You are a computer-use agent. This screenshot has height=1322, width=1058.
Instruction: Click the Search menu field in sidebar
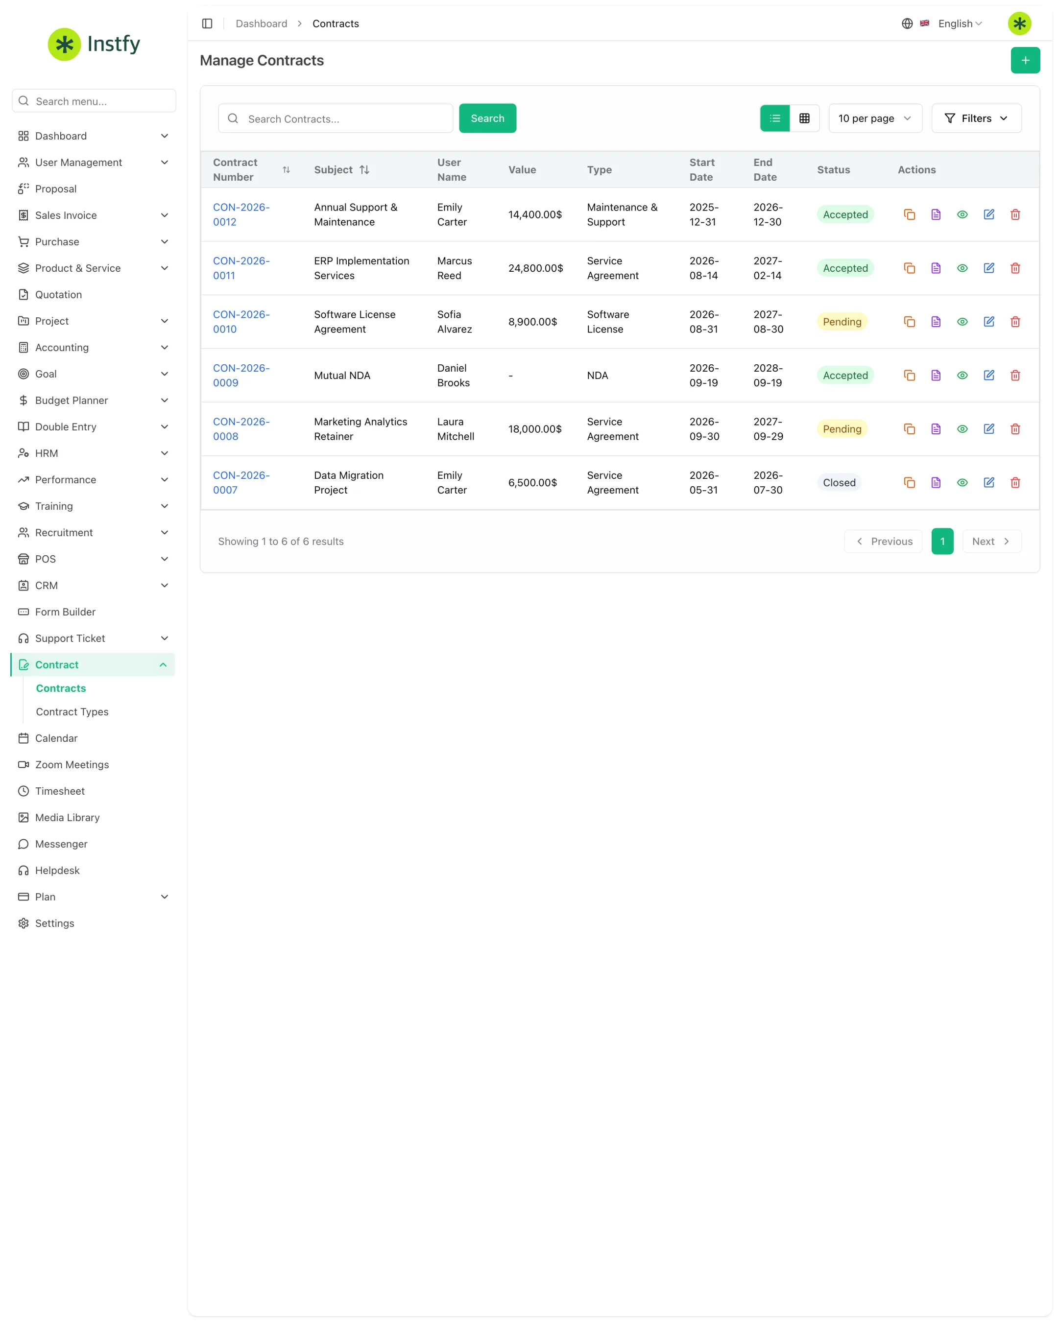[x=94, y=100]
